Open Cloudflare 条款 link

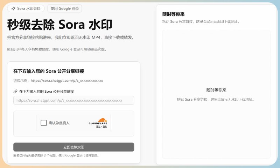tap(105, 127)
